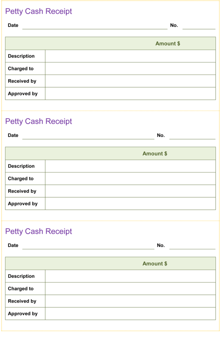
Task: Select the Description field in the first receipt
Action: click(x=130, y=56)
